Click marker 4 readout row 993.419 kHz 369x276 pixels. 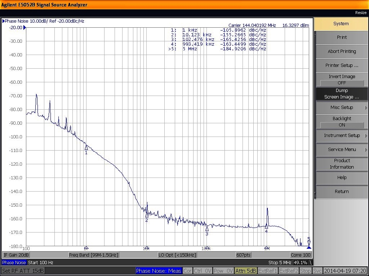[218, 44]
